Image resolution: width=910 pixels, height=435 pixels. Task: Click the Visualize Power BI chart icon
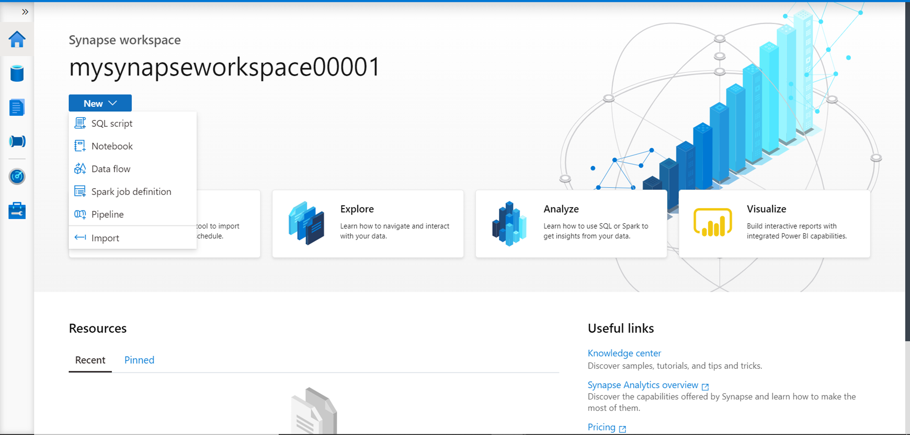click(x=713, y=222)
